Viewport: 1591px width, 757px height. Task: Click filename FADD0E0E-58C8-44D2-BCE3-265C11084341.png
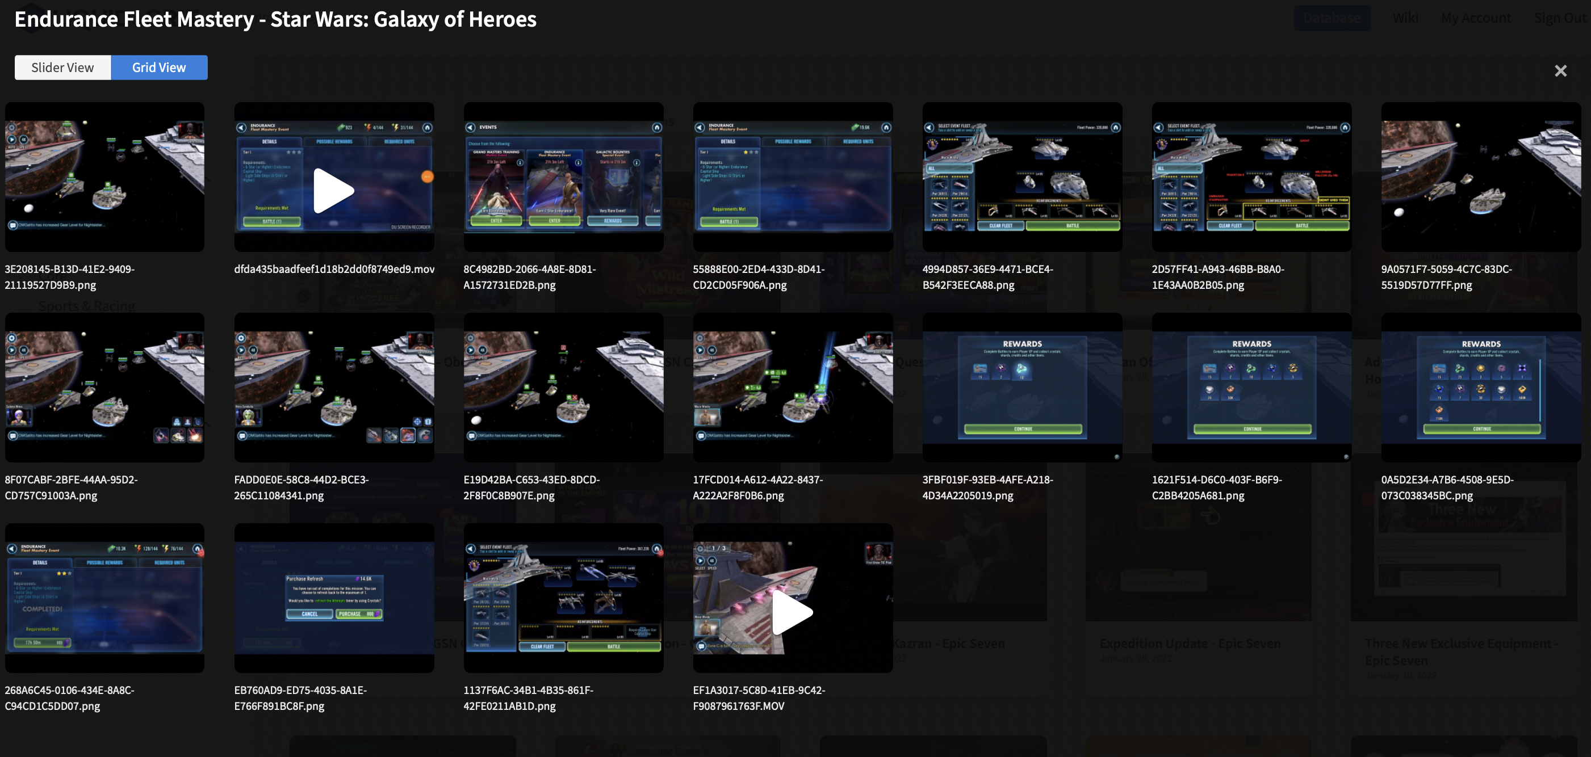pyautogui.click(x=302, y=487)
